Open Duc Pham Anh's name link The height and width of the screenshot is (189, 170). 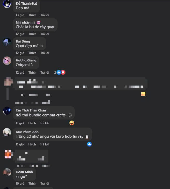click(27, 132)
